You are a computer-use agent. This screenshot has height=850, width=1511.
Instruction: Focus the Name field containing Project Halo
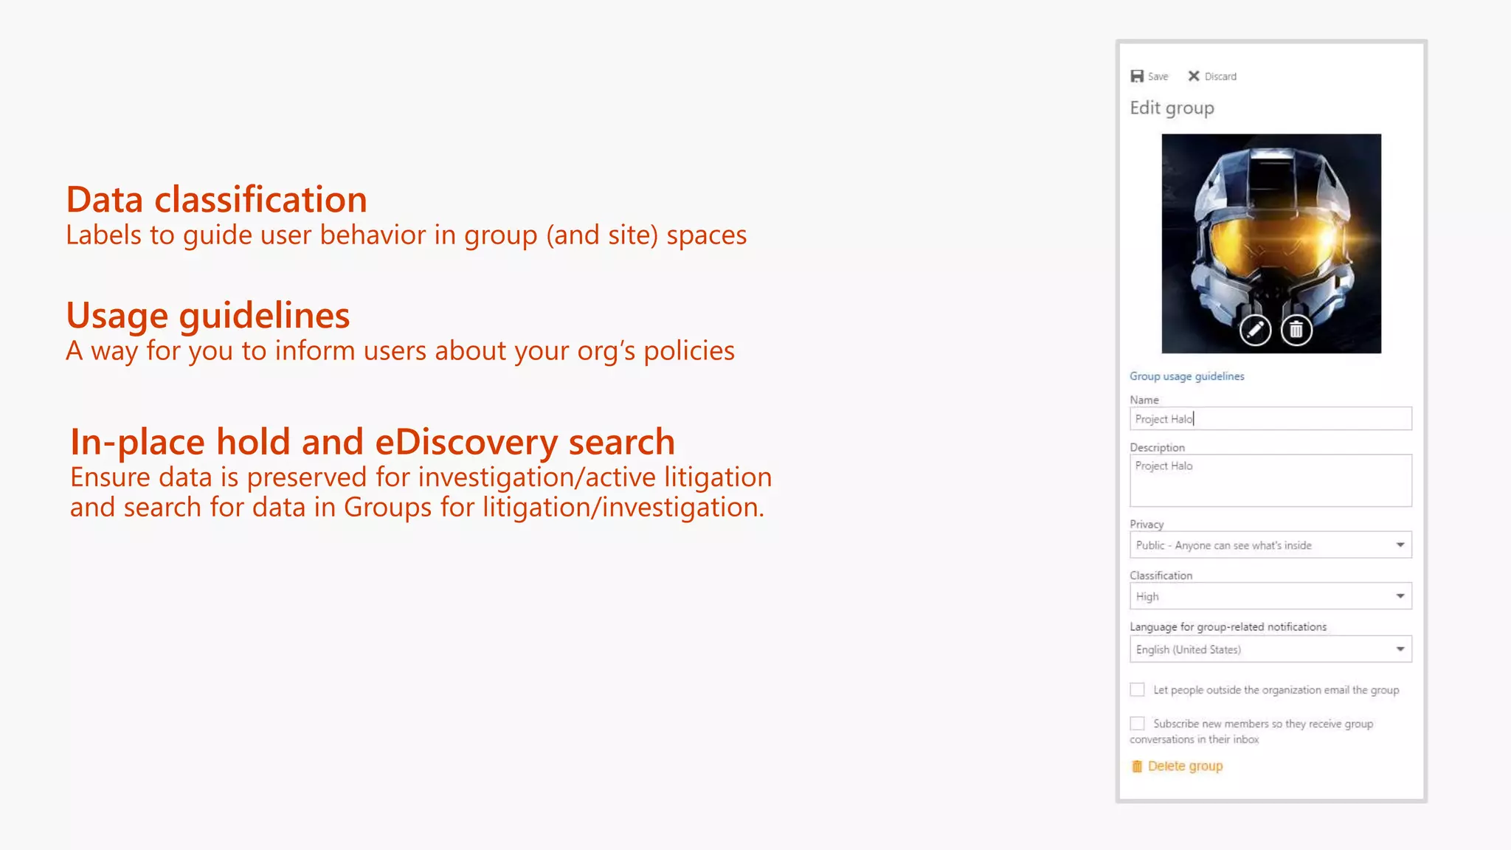tap(1270, 418)
